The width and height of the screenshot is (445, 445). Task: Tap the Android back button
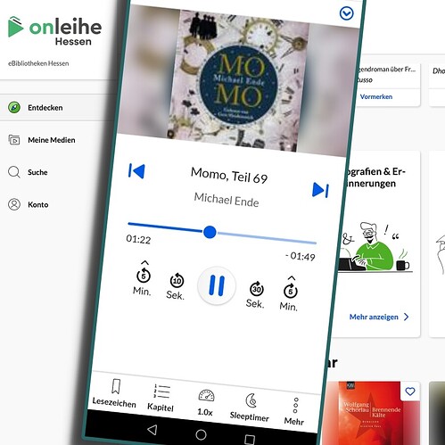152,430
